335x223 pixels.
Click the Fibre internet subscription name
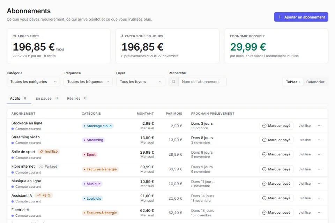[x=23, y=166]
